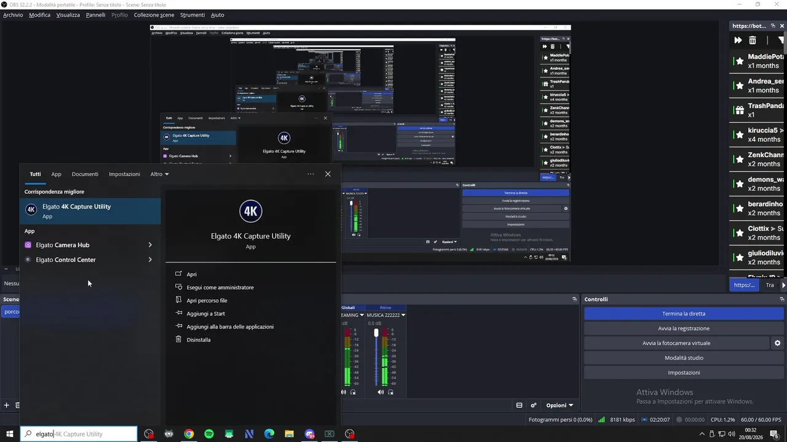Open Microsoft Edge from the taskbar
The width and height of the screenshot is (787, 442).
click(x=269, y=434)
